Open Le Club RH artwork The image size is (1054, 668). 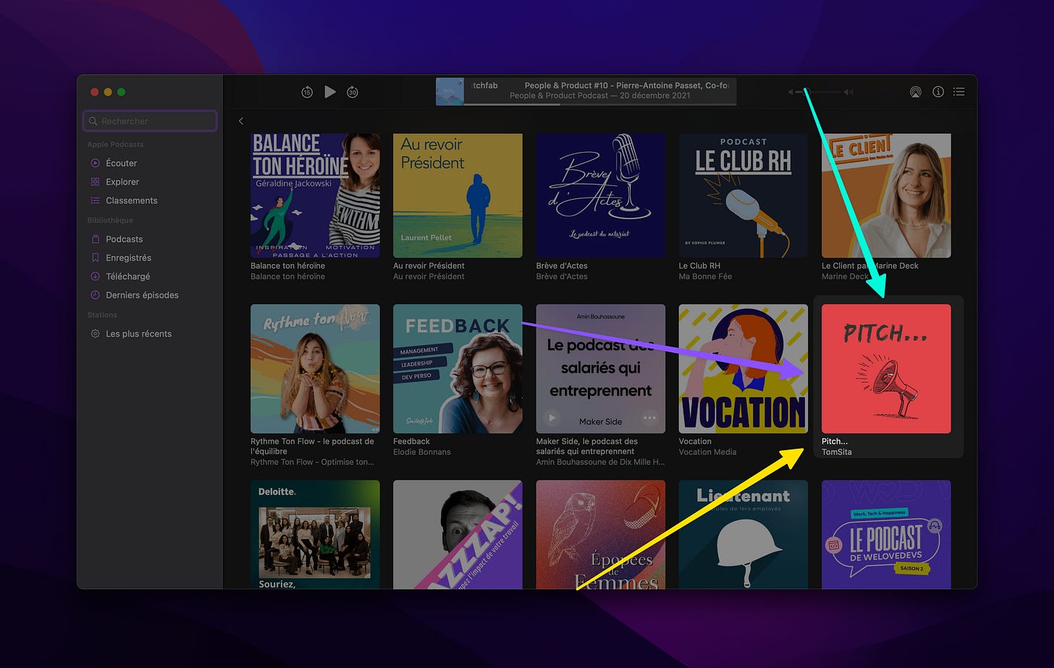(x=743, y=195)
